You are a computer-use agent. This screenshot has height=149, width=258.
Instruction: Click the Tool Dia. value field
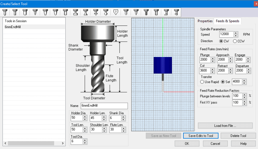click(x=77, y=142)
